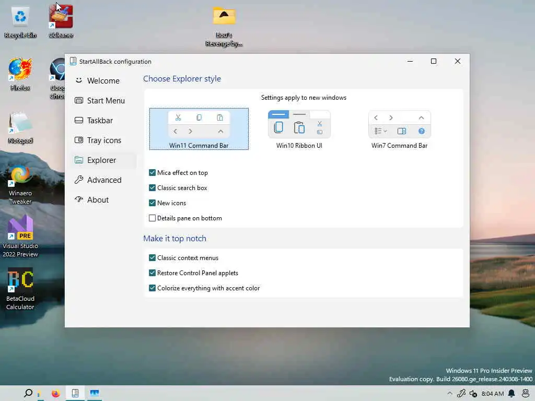Open Firefox from the taskbar

[55, 394]
